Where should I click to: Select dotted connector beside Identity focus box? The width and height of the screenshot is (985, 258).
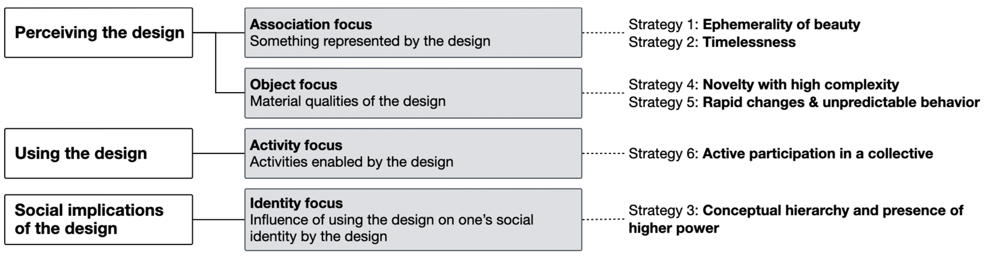pos(603,219)
